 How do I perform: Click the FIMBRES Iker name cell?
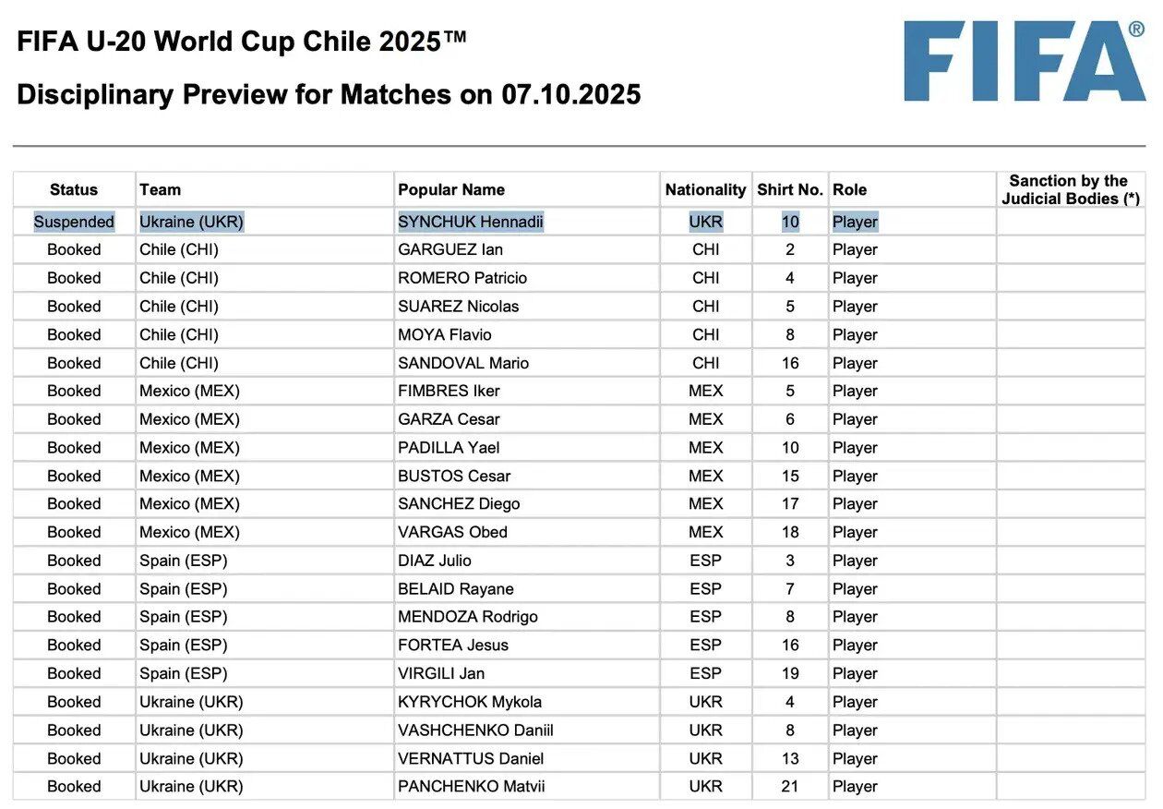[x=449, y=391]
